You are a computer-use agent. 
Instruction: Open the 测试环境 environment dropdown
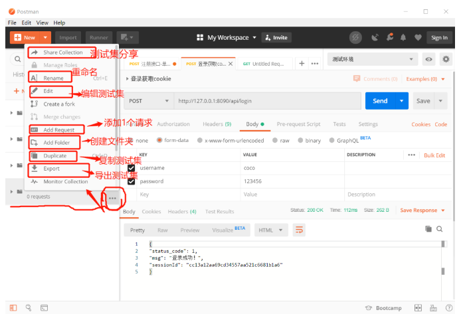point(373,59)
